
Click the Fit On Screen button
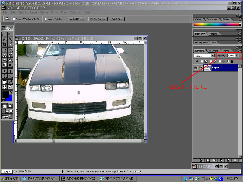98,19
